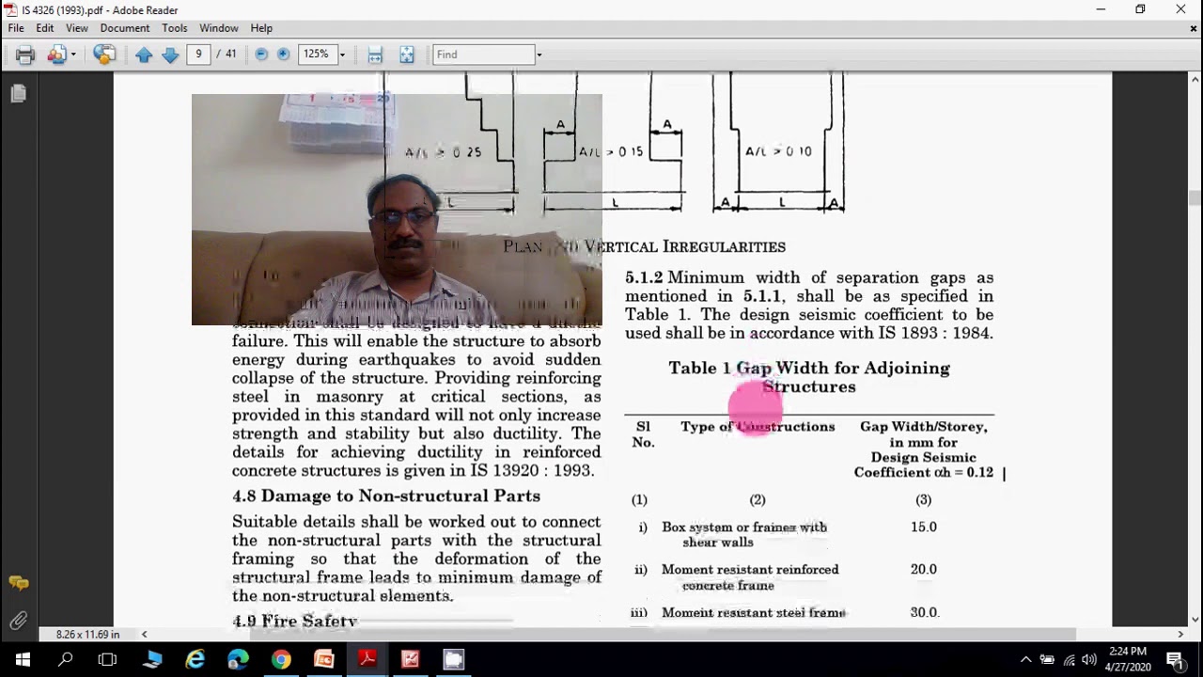Open the Help menu
The width and height of the screenshot is (1203, 677).
coord(261,28)
